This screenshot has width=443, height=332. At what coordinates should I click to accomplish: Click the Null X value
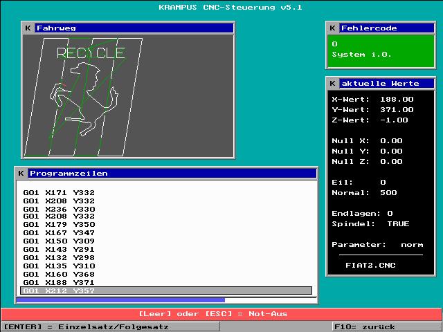tap(391, 141)
